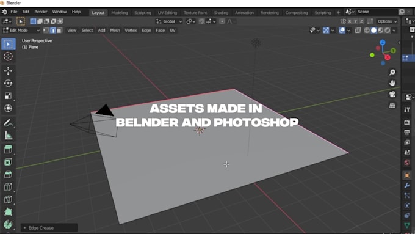Open the World properties globe icon
Image resolution: width=415 pixels, height=234 pixels.
[x=407, y=162]
